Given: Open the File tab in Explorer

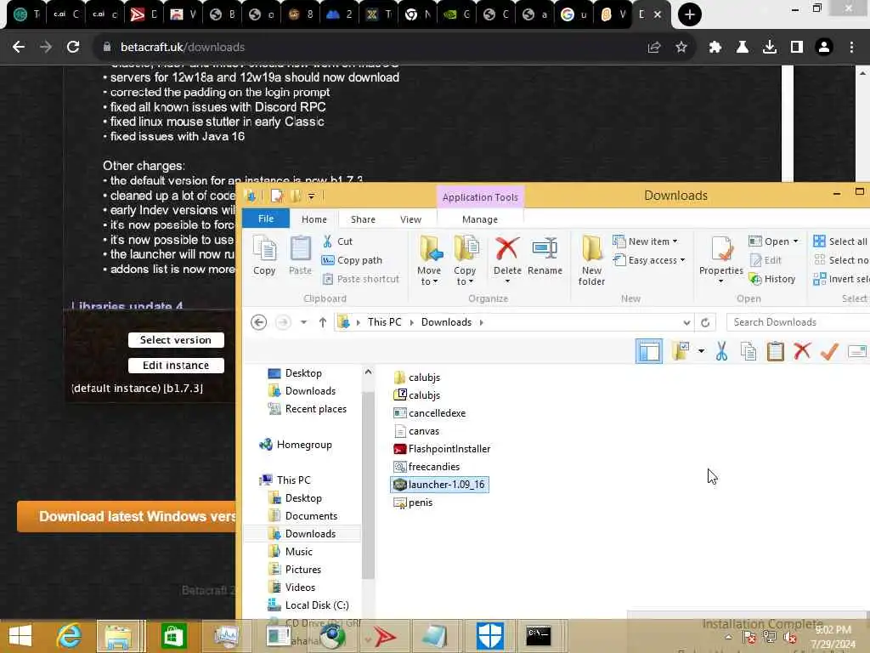Looking at the screenshot, I should pos(266,219).
